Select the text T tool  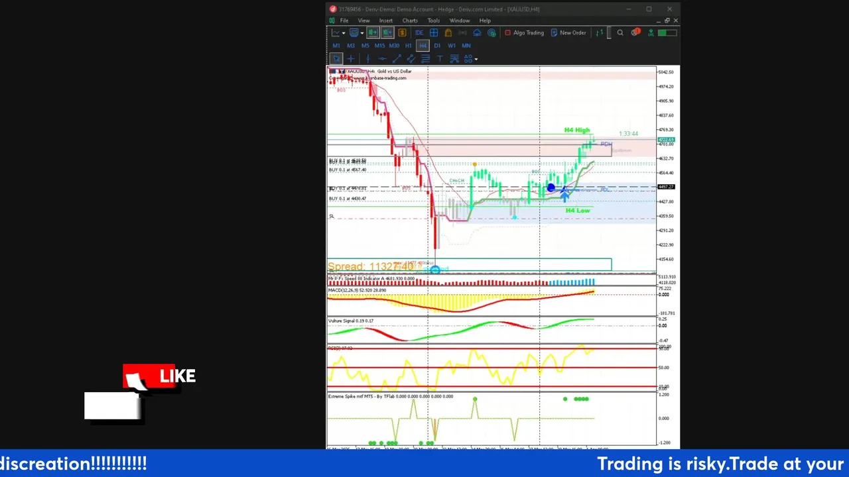coord(440,58)
